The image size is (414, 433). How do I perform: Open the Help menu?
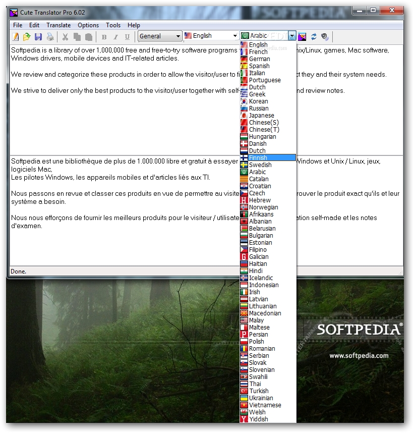[134, 25]
